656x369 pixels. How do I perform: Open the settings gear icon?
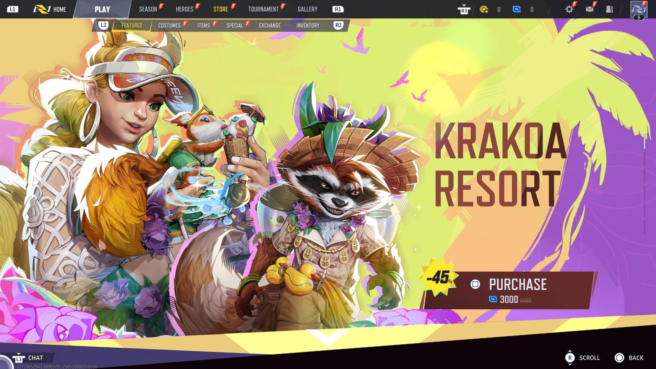(x=569, y=9)
